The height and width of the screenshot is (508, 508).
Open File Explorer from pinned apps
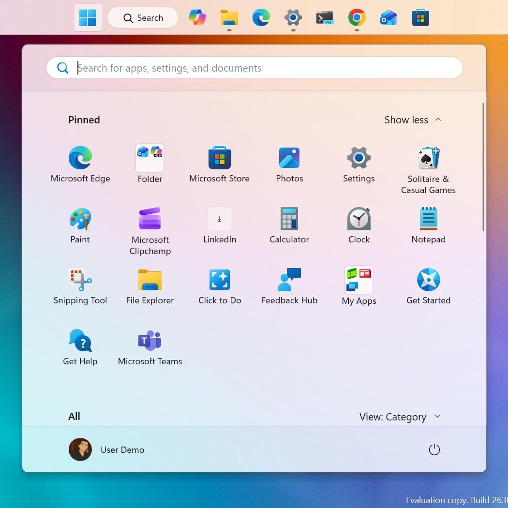150,286
